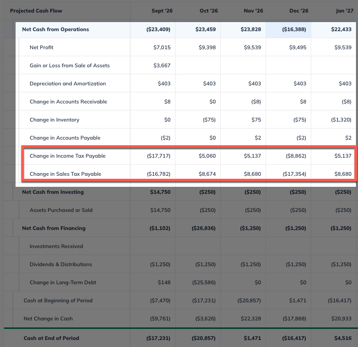Click the highlighted Dec '26 value ($16,388)
This screenshot has height=347, width=358.
coord(294,30)
